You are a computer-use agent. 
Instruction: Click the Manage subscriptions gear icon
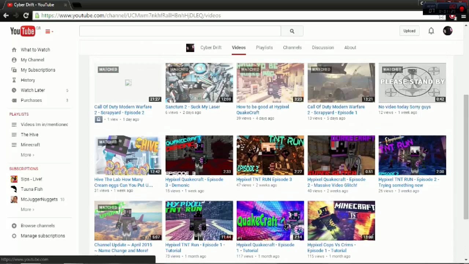pyautogui.click(x=14, y=236)
